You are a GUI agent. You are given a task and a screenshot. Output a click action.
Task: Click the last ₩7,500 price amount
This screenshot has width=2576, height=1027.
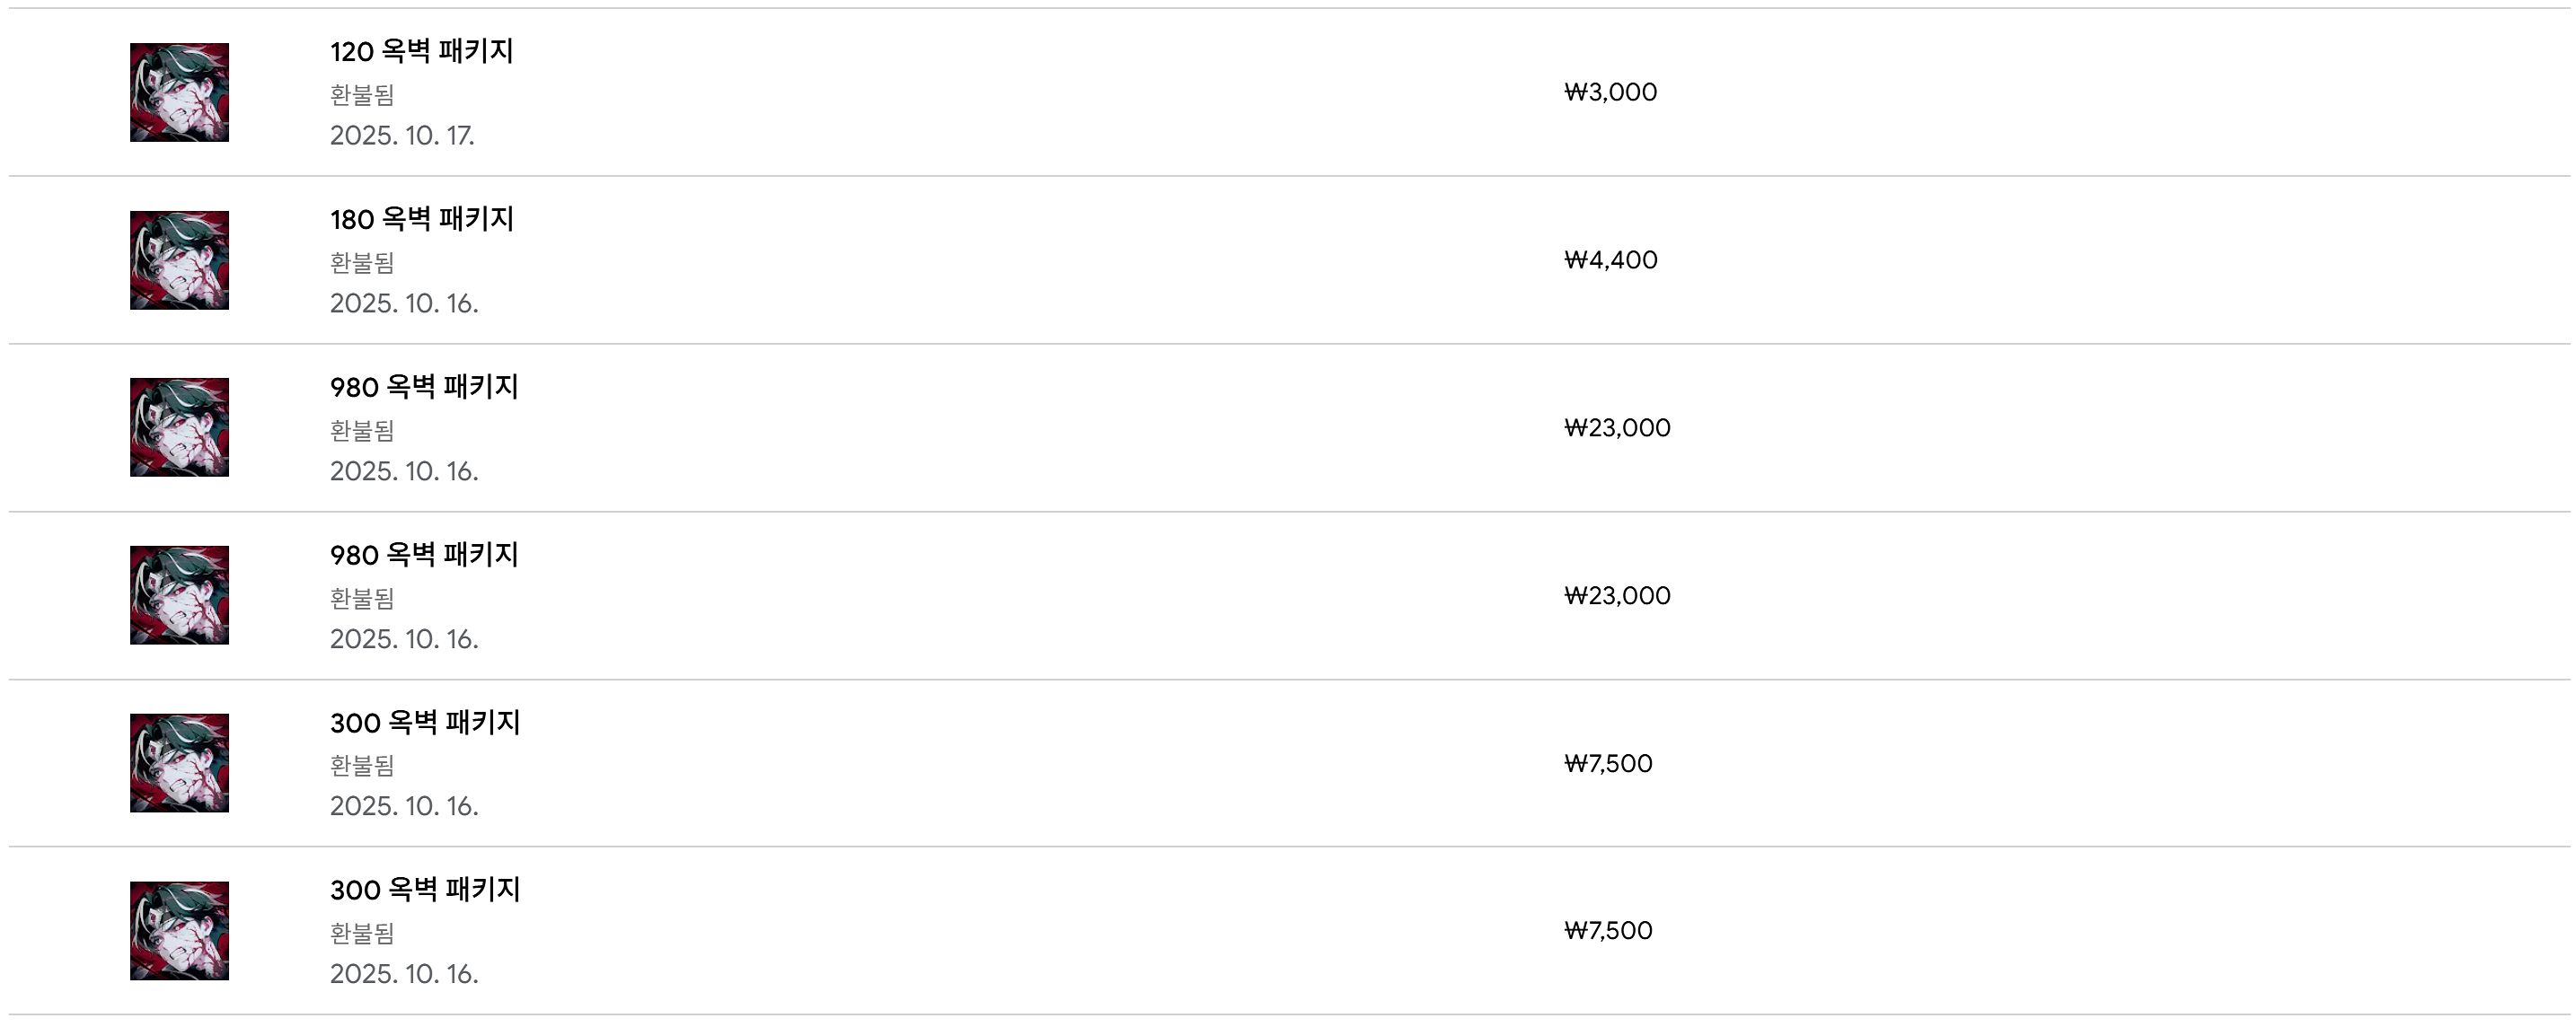coord(1608,930)
